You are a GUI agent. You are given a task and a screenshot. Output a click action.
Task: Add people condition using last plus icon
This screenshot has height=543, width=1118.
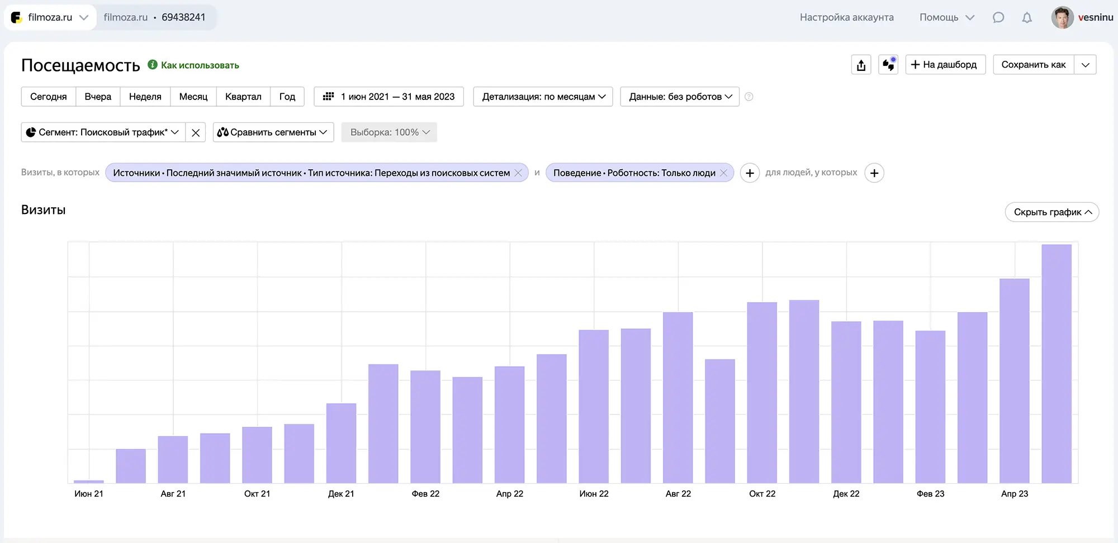click(874, 173)
